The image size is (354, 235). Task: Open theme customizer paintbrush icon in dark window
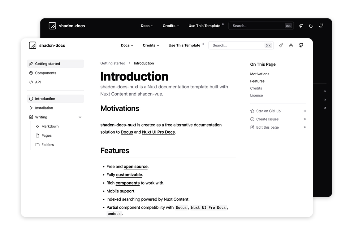[301, 26]
